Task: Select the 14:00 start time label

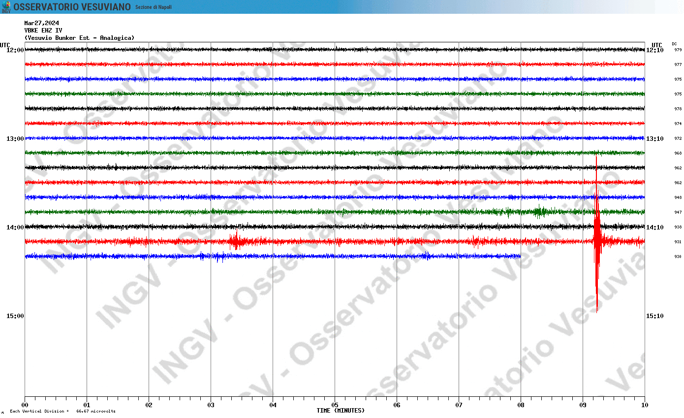Action: 15,227
